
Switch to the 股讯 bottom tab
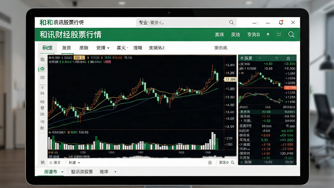[82, 172]
